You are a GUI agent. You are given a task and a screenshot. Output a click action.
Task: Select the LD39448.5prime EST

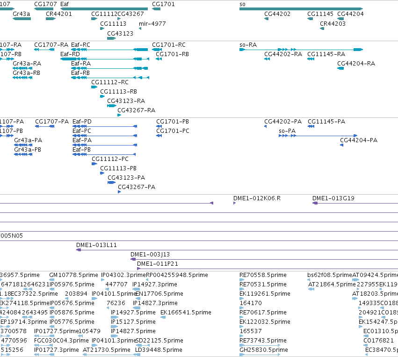point(137,355)
